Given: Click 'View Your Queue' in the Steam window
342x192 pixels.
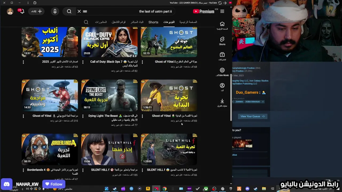Looking at the screenshot, I should 252,116.
